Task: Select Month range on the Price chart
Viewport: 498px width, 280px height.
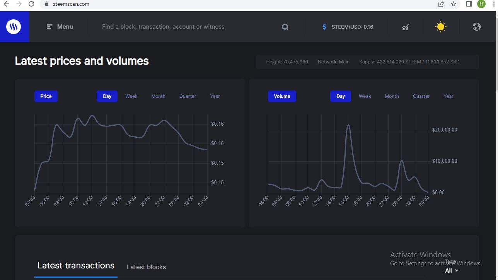Action: [x=158, y=96]
